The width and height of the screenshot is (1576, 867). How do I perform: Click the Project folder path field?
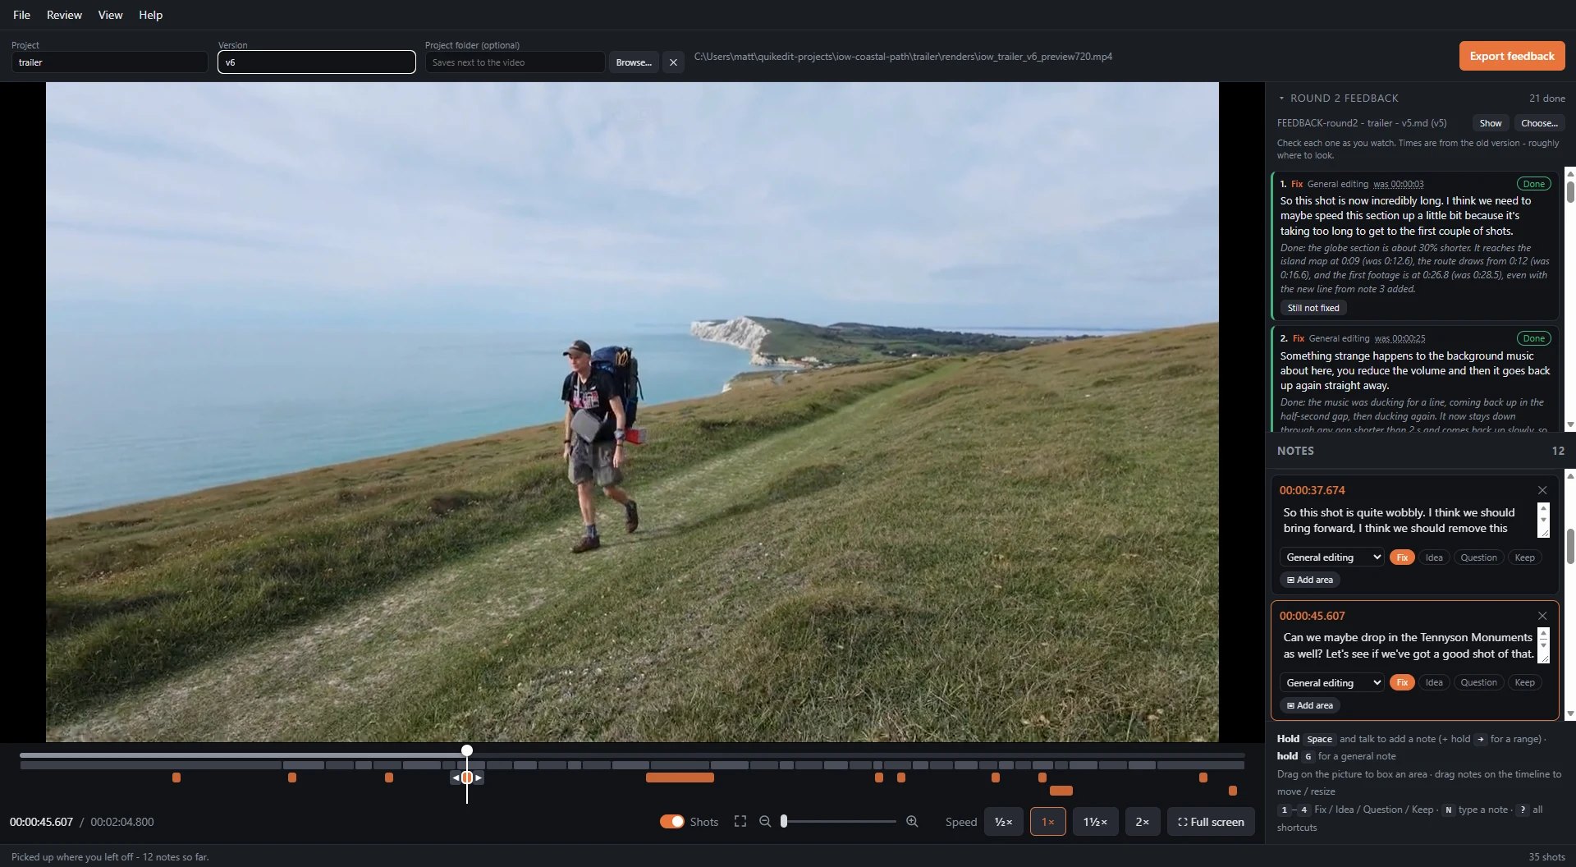click(x=515, y=62)
